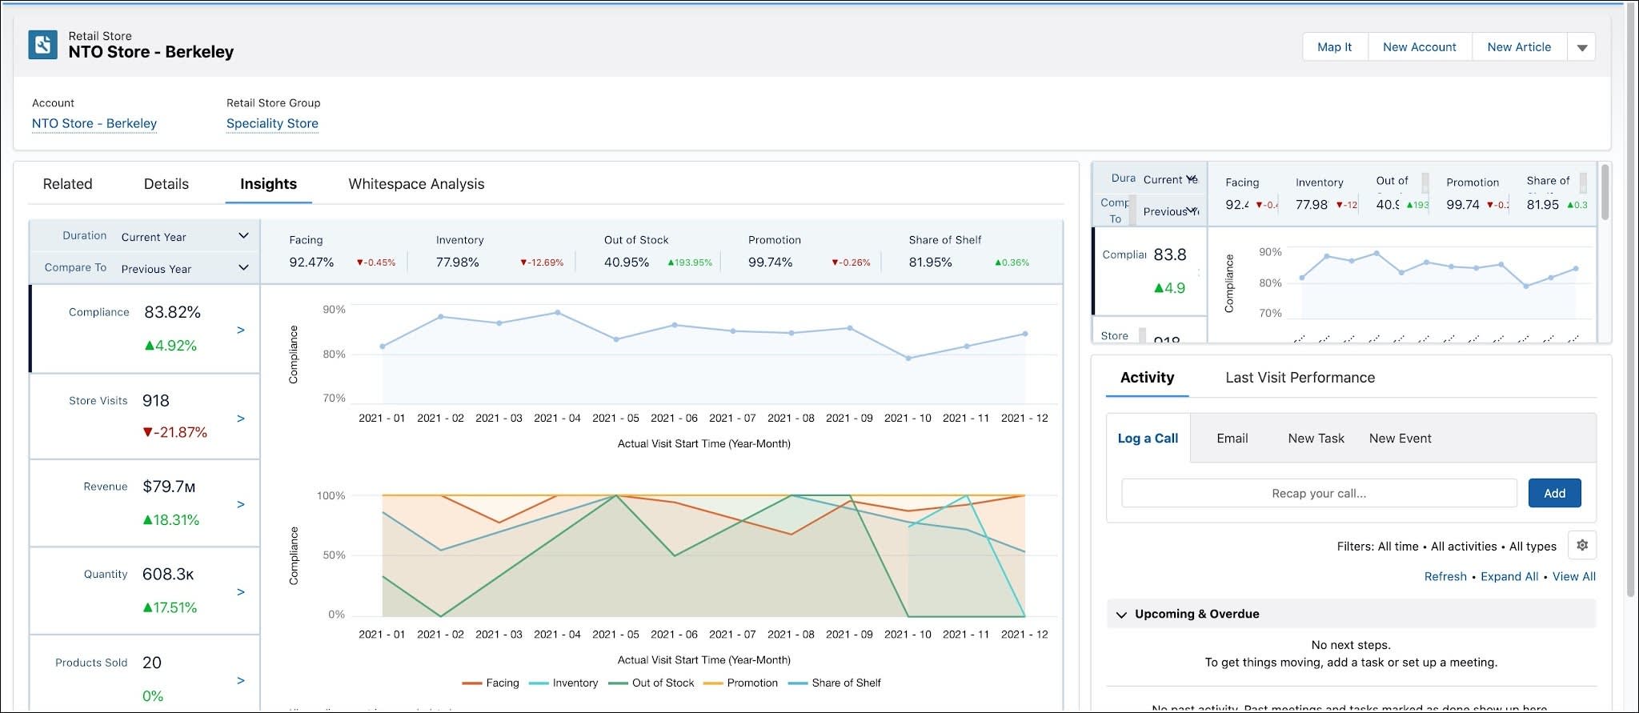Open Revenue detail arrow

pos(241,504)
